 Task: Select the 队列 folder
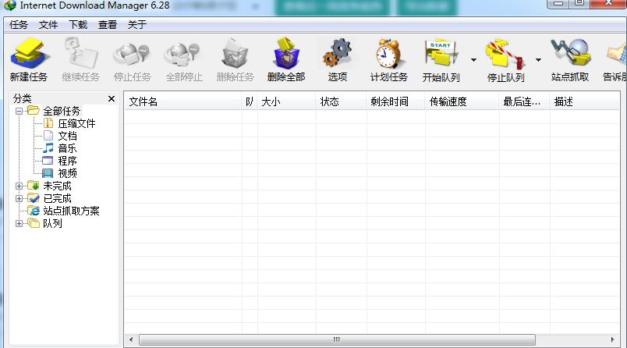click(x=52, y=223)
